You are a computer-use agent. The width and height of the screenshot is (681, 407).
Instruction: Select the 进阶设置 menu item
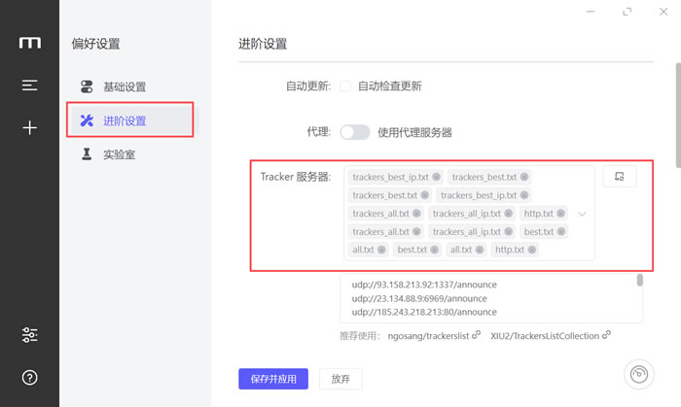pos(124,120)
